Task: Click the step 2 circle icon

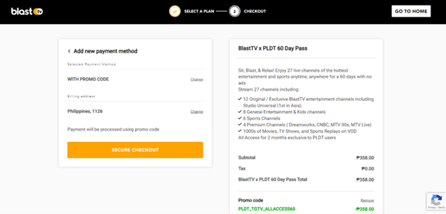Action: tap(234, 11)
